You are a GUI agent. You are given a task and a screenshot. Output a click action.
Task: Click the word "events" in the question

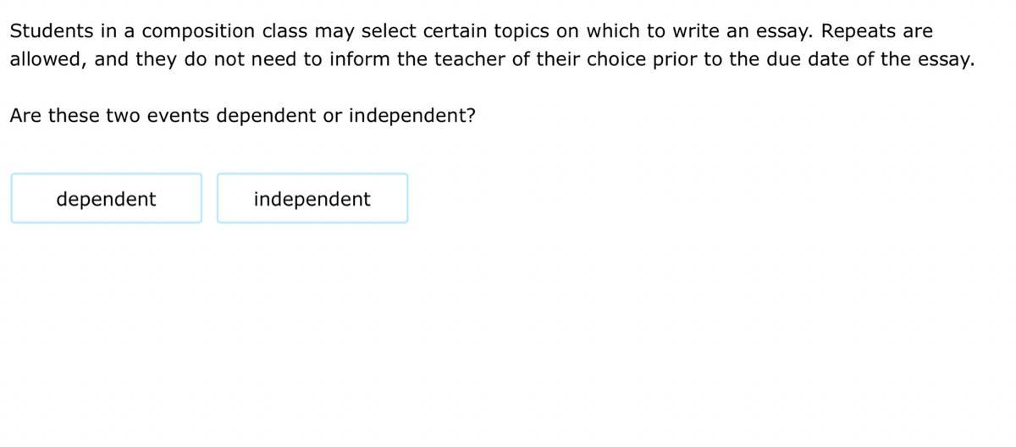178,115
